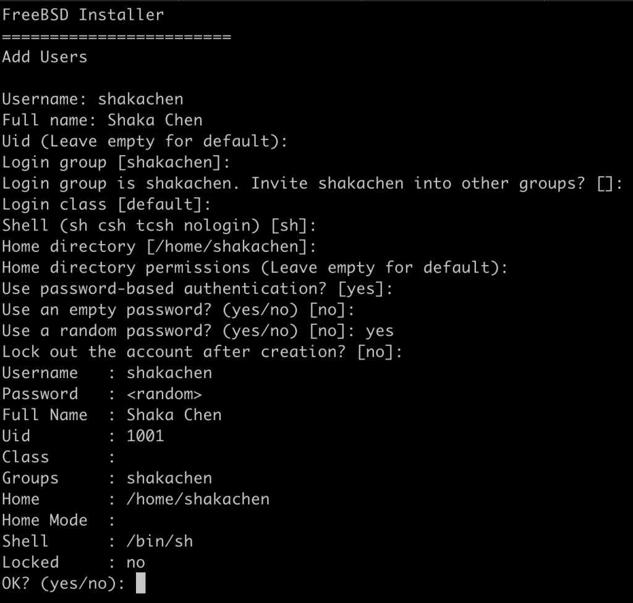The height and width of the screenshot is (603, 633).
Task: Click the "<random>" password value in summary
Action: click(x=164, y=394)
